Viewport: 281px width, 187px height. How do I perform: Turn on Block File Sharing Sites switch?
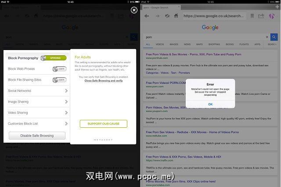[59, 80]
